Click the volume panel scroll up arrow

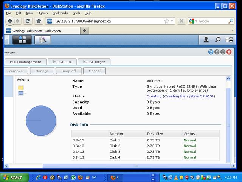(x=228, y=78)
